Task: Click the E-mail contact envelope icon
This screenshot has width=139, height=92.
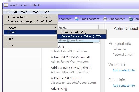Action: tap(76, 19)
